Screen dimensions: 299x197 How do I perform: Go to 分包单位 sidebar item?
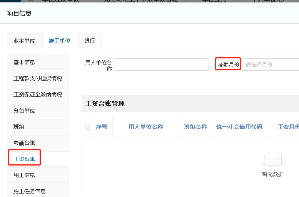click(38, 111)
